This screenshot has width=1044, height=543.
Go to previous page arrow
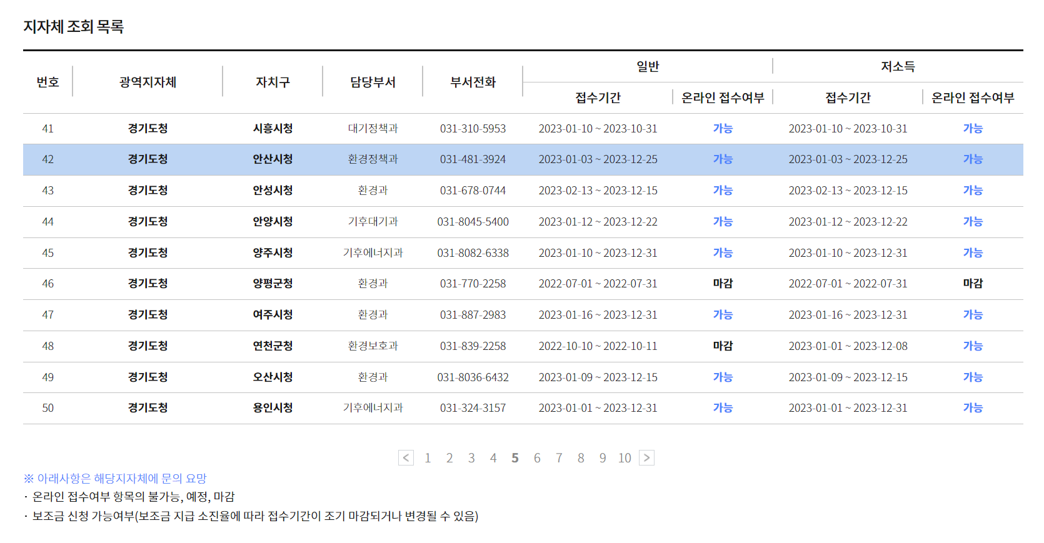click(x=406, y=458)
